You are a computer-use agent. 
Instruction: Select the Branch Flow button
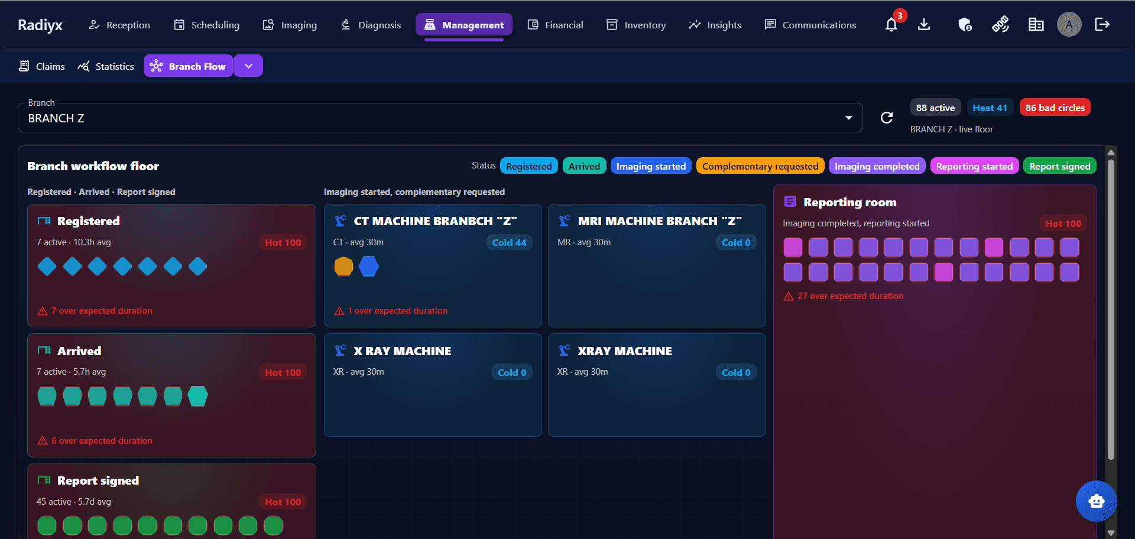tap(189, 66)
